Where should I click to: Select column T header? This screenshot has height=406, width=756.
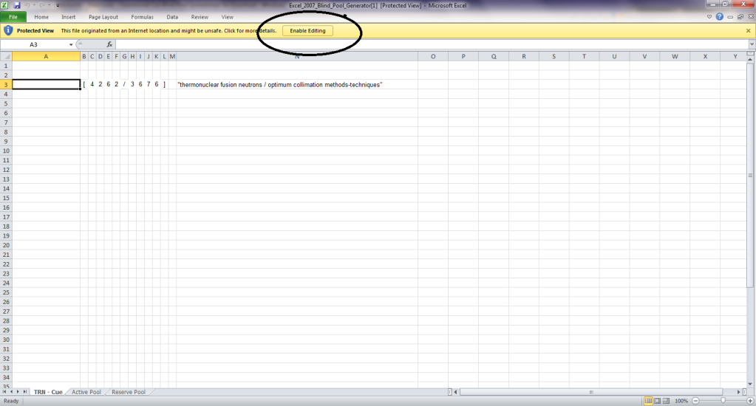[584, 56]
